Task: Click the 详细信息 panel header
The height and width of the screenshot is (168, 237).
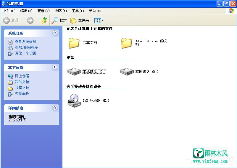Action: point(32,108)
